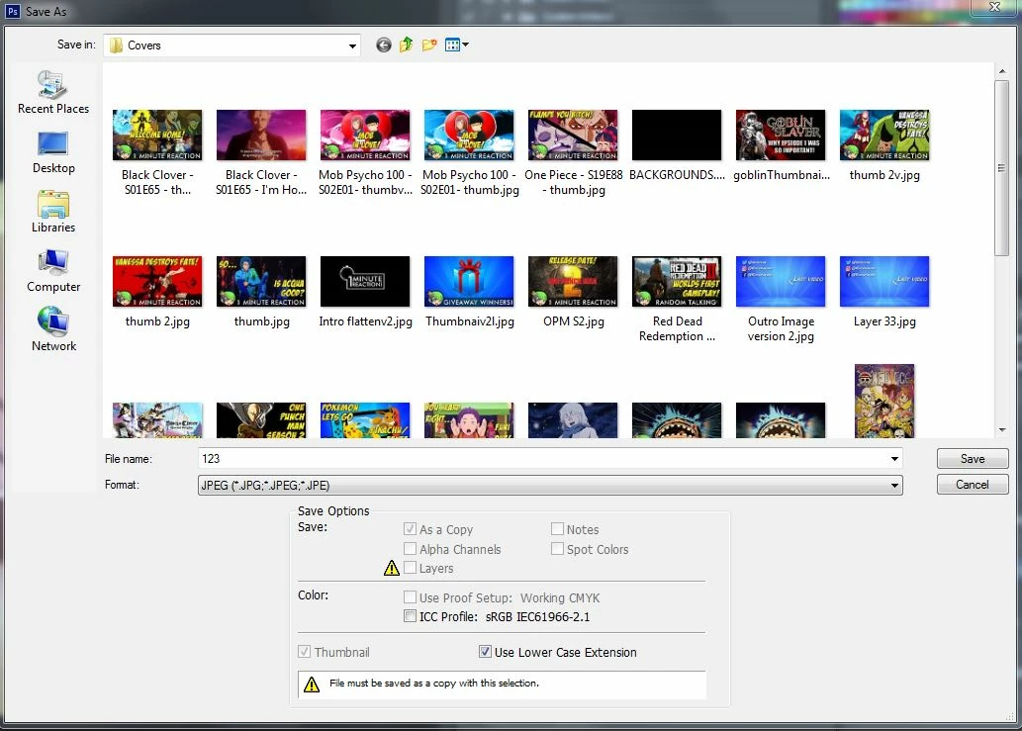The width and height of the screenshot is (1022, 731).
Task: Open Computer in sidebar
Action: (x=53, y=271)
